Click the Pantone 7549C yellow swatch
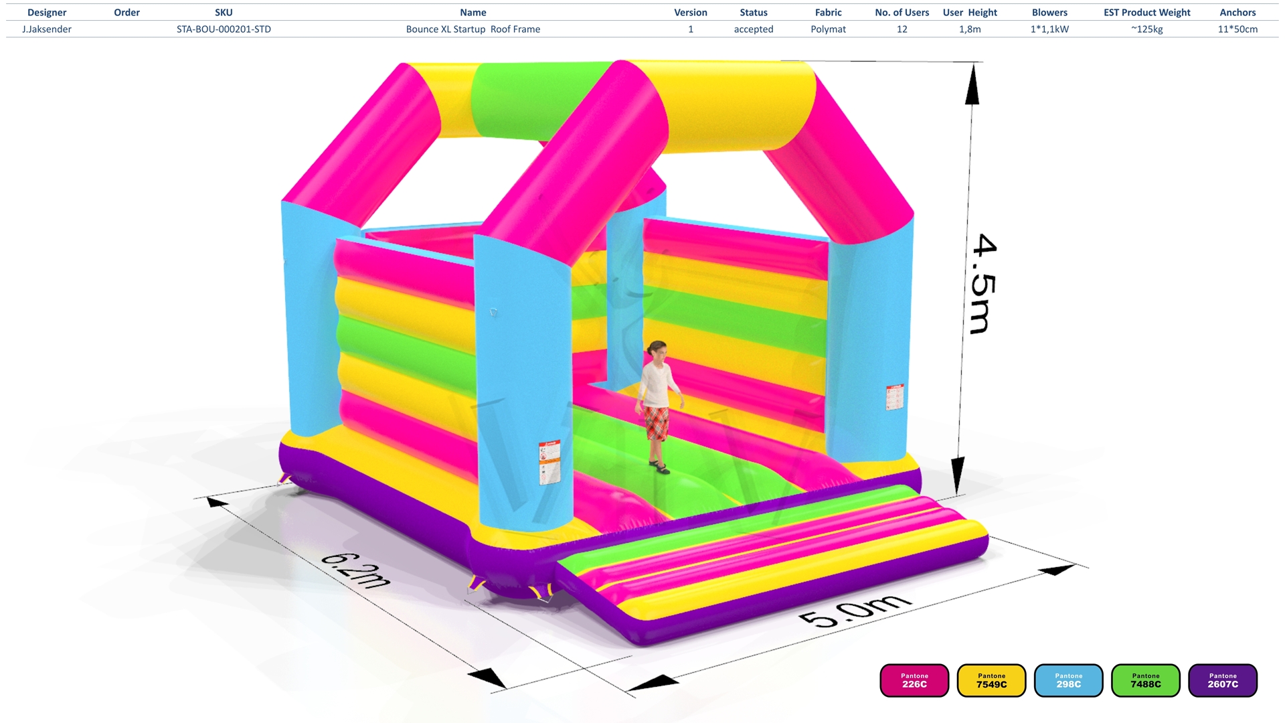This screenshot has width=1285, height=723. (x=991, y=680)
